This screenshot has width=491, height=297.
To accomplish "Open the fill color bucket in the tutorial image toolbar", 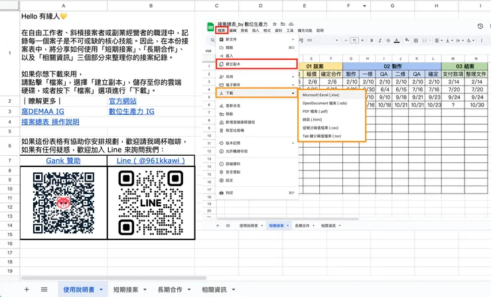I will 407,40.
